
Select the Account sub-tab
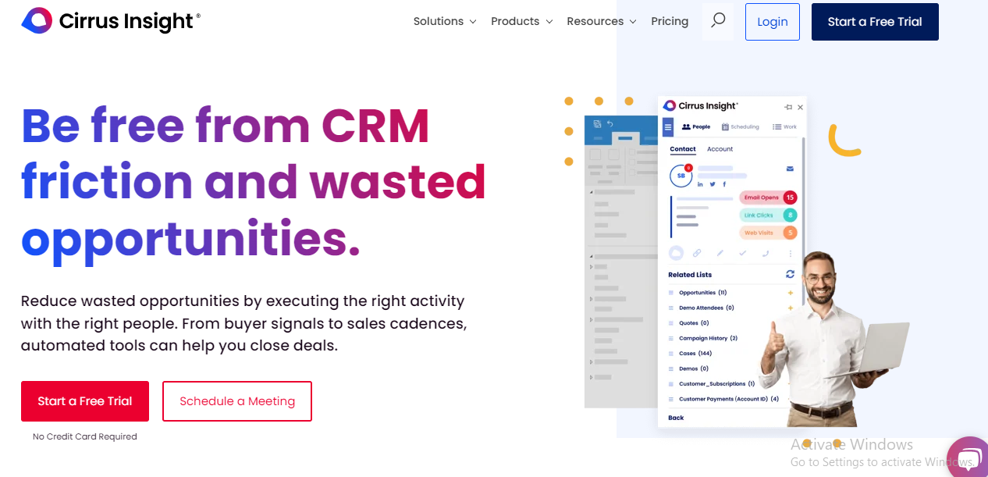[720, 149]
